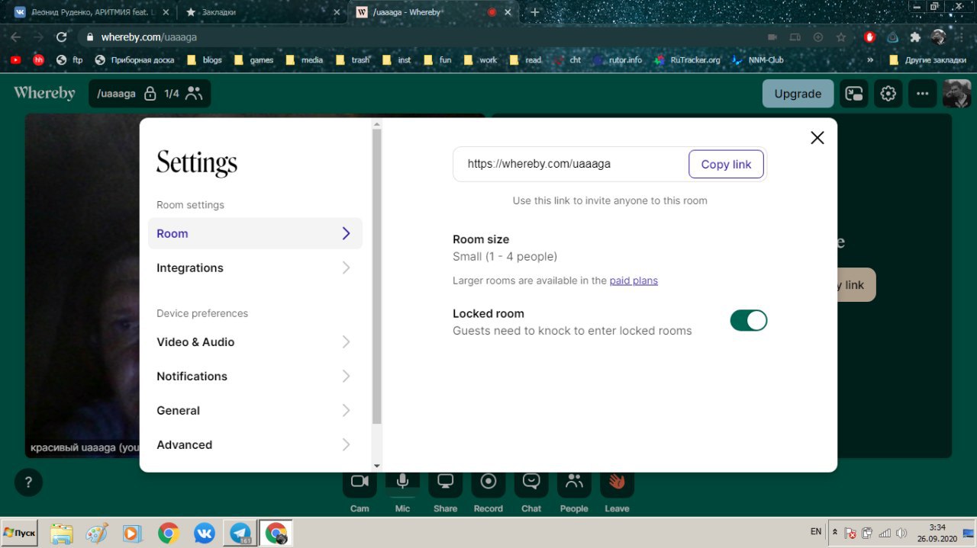This screenshot has width=977, height=548.
Task: Open the games bookmark folder
Action: click(x=253, y=59)
